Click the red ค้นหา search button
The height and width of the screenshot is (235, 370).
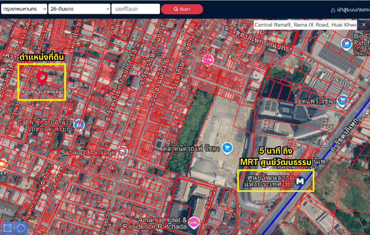[182, 9]
